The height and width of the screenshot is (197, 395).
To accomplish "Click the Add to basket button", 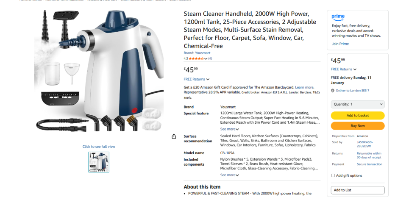I will (357, 115).
